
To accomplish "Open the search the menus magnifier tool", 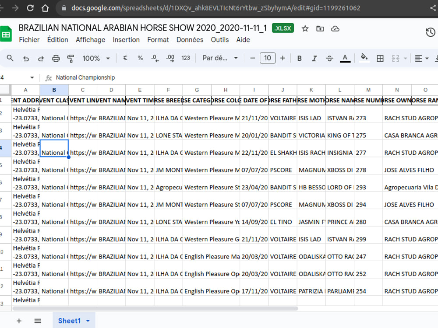I will tap(10, 58).
